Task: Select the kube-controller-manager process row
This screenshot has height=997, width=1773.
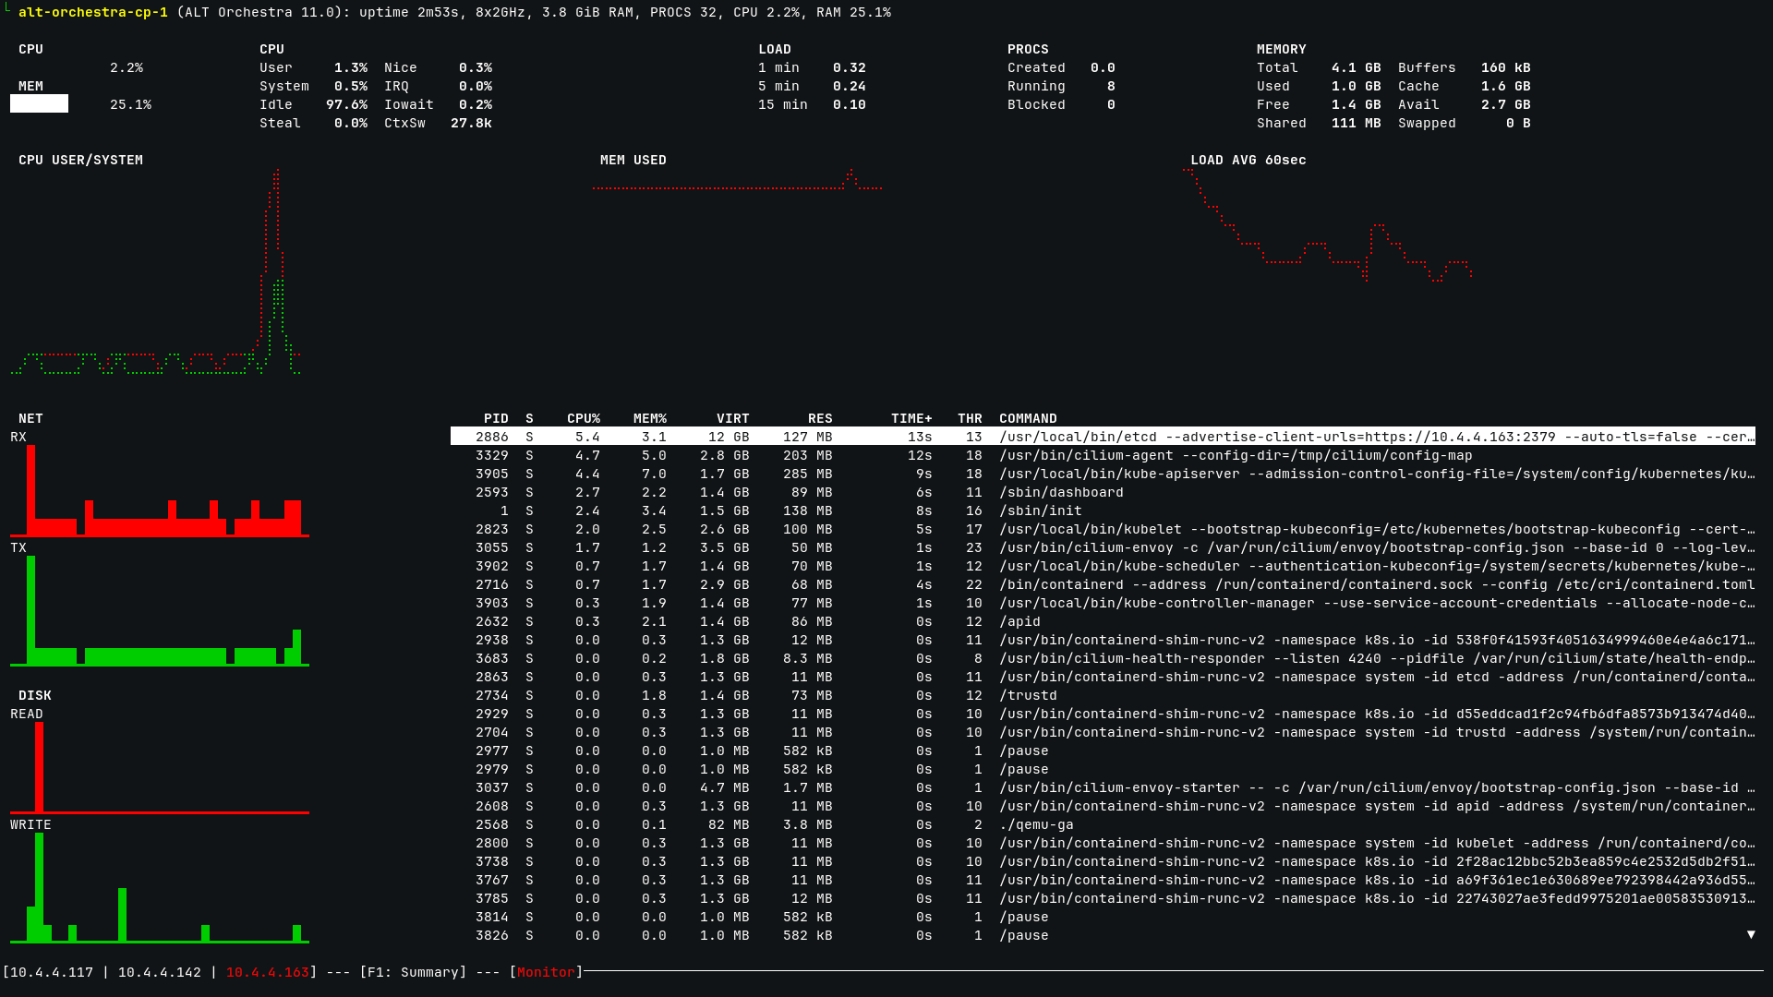Action: [1103, 603]
